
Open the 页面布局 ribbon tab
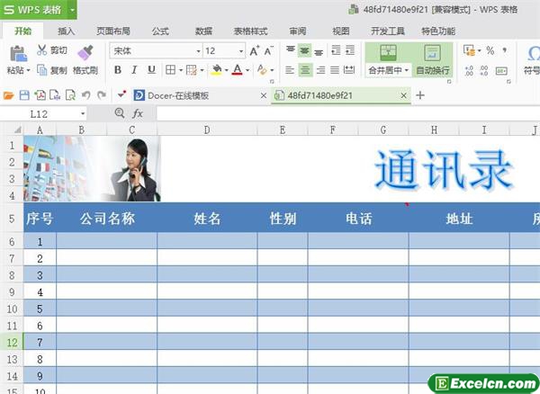113,31
